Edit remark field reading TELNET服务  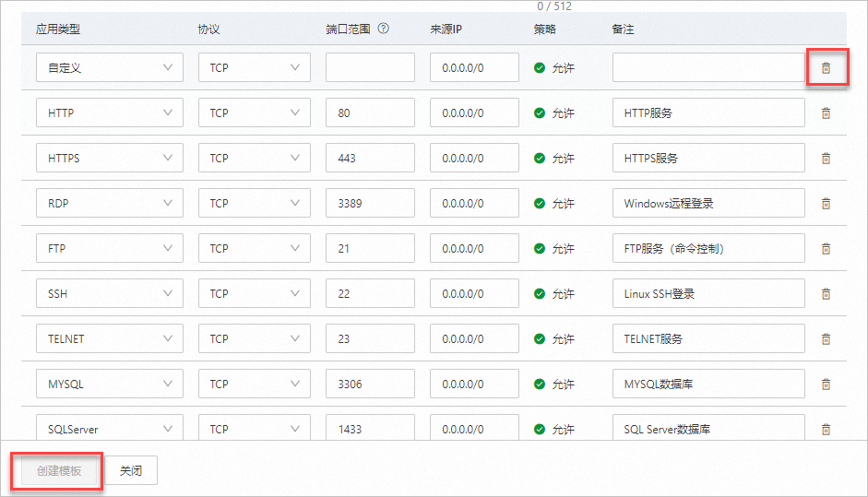tap(708, 338)
